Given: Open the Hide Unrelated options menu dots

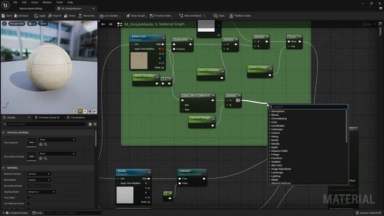Looking at the screenshot, I should (205, 16).
